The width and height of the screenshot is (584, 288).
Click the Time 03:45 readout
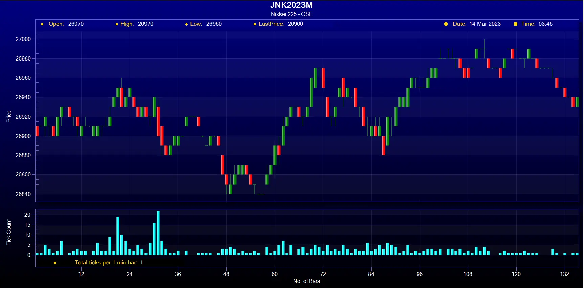coord(537,24)
